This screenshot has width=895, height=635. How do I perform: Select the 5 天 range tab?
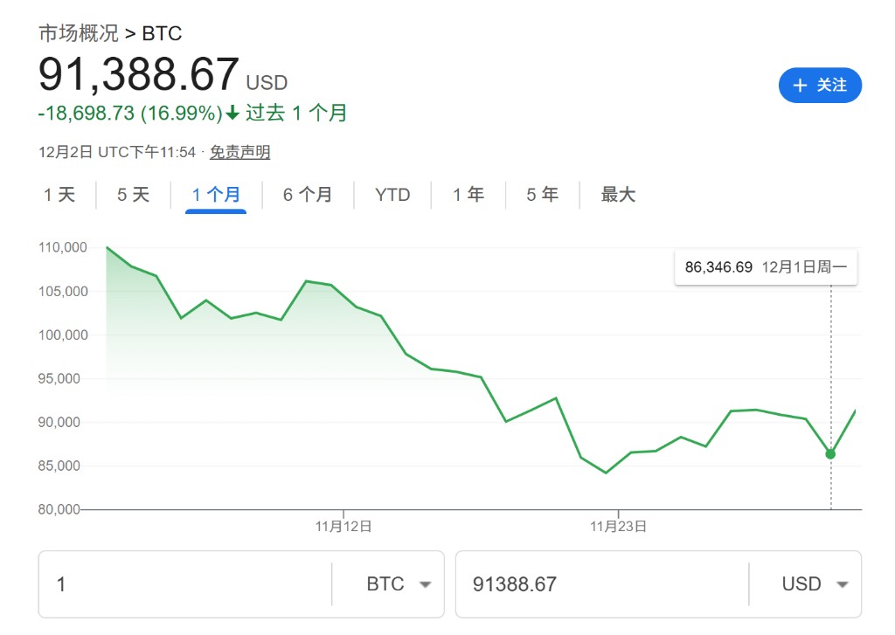(x=134, y=195)
